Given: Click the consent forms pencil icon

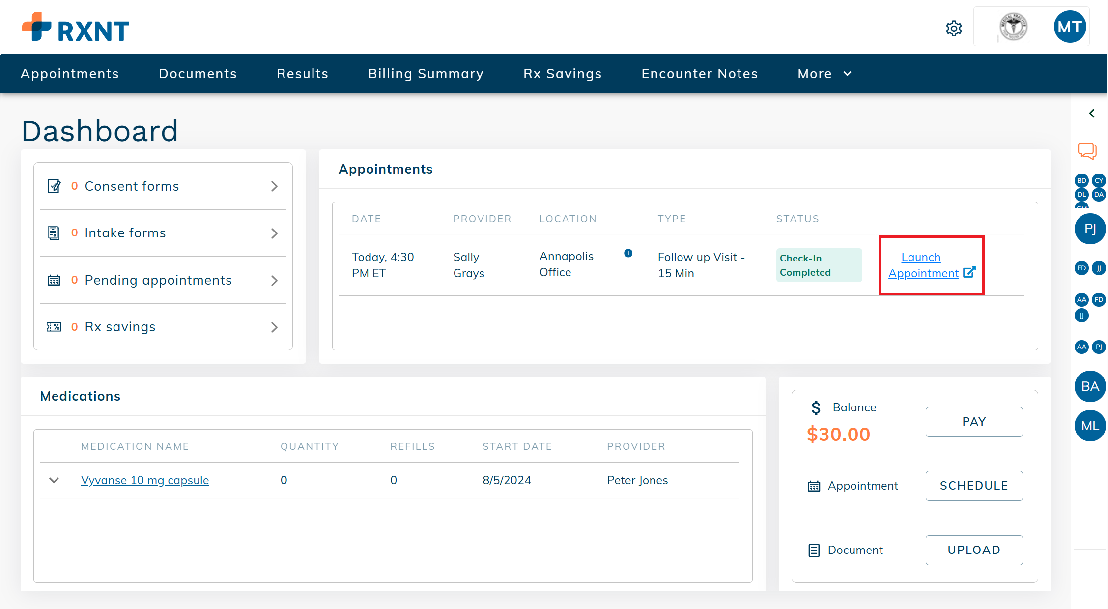Looking at the screenshot, I should [x=54, y=186].
